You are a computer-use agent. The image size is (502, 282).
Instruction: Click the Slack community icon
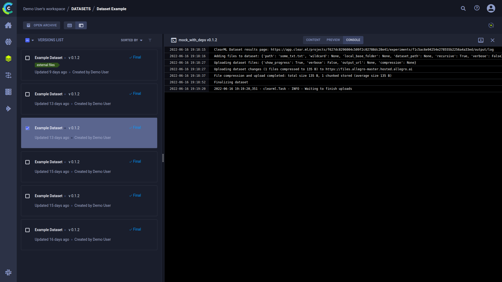point(8,273)
